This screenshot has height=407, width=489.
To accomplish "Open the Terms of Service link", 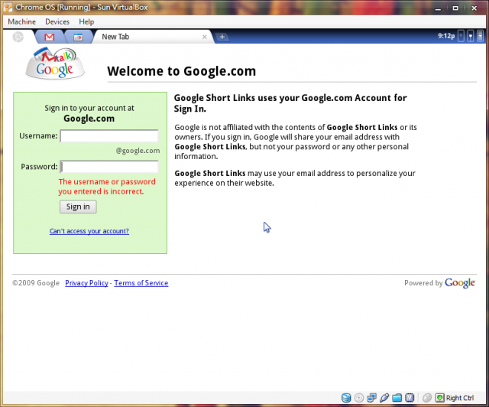I will 141,283.
